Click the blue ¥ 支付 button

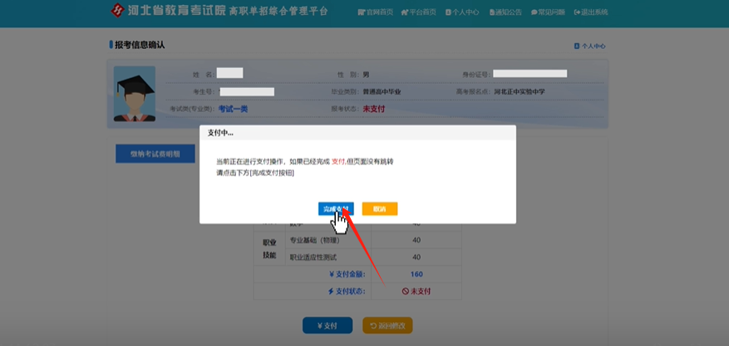coord(328,325)
